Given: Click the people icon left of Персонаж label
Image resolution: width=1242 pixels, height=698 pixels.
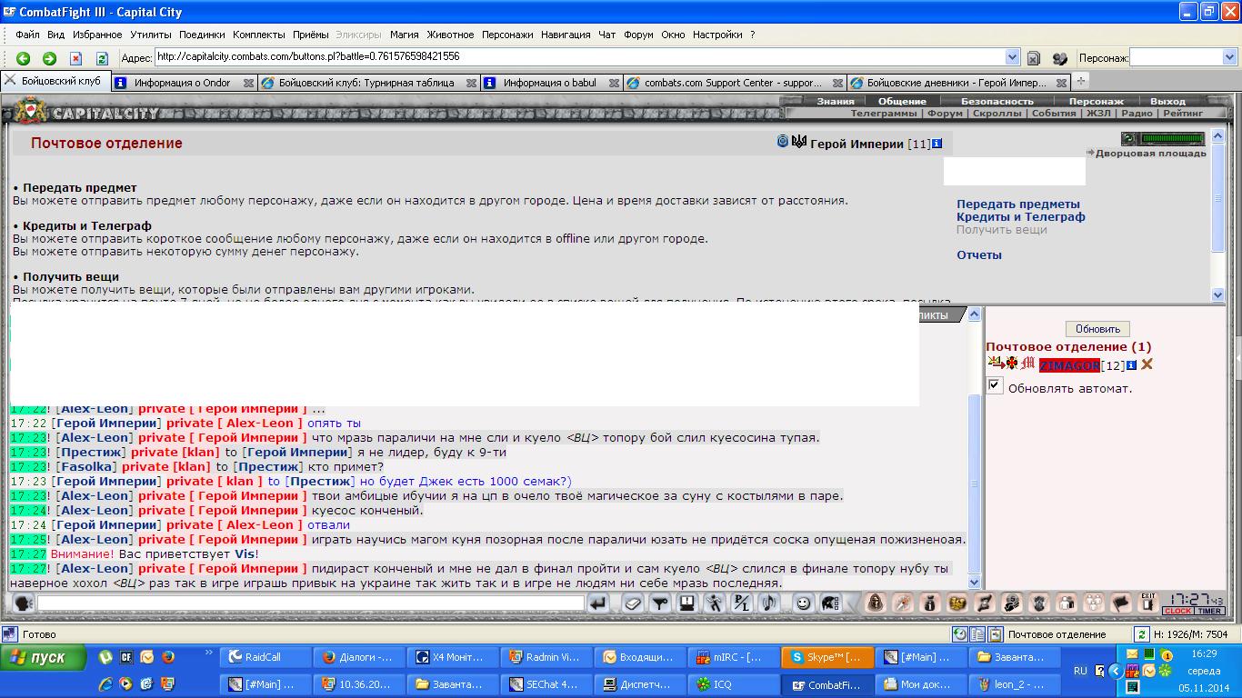Looking at the screenshot, I should coord(1060,57).
